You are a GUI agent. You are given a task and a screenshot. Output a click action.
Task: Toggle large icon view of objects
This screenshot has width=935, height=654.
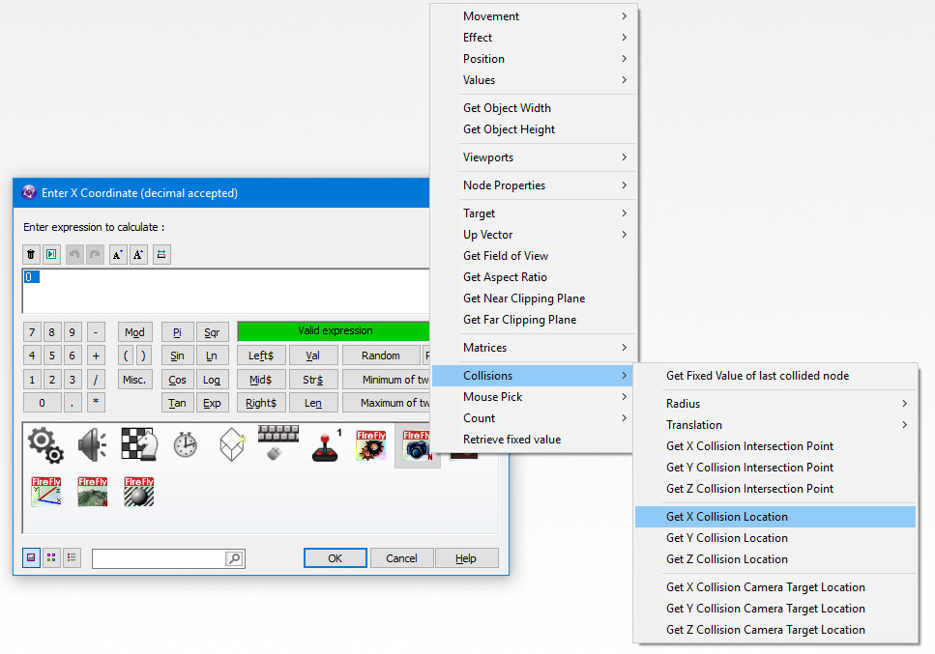pos(32,557)
